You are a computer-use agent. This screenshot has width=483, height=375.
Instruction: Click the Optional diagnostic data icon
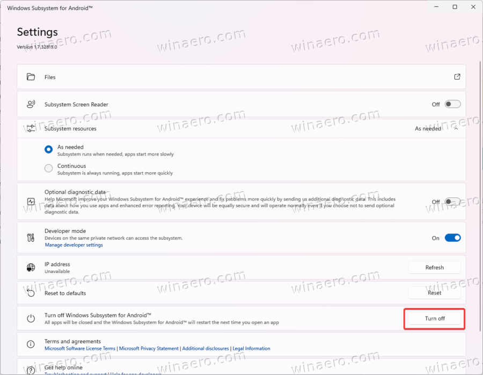pos(31,202)
